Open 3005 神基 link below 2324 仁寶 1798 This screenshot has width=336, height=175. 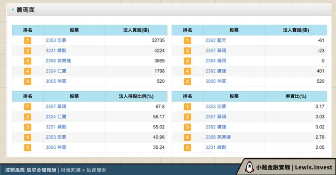click(56, 81)
